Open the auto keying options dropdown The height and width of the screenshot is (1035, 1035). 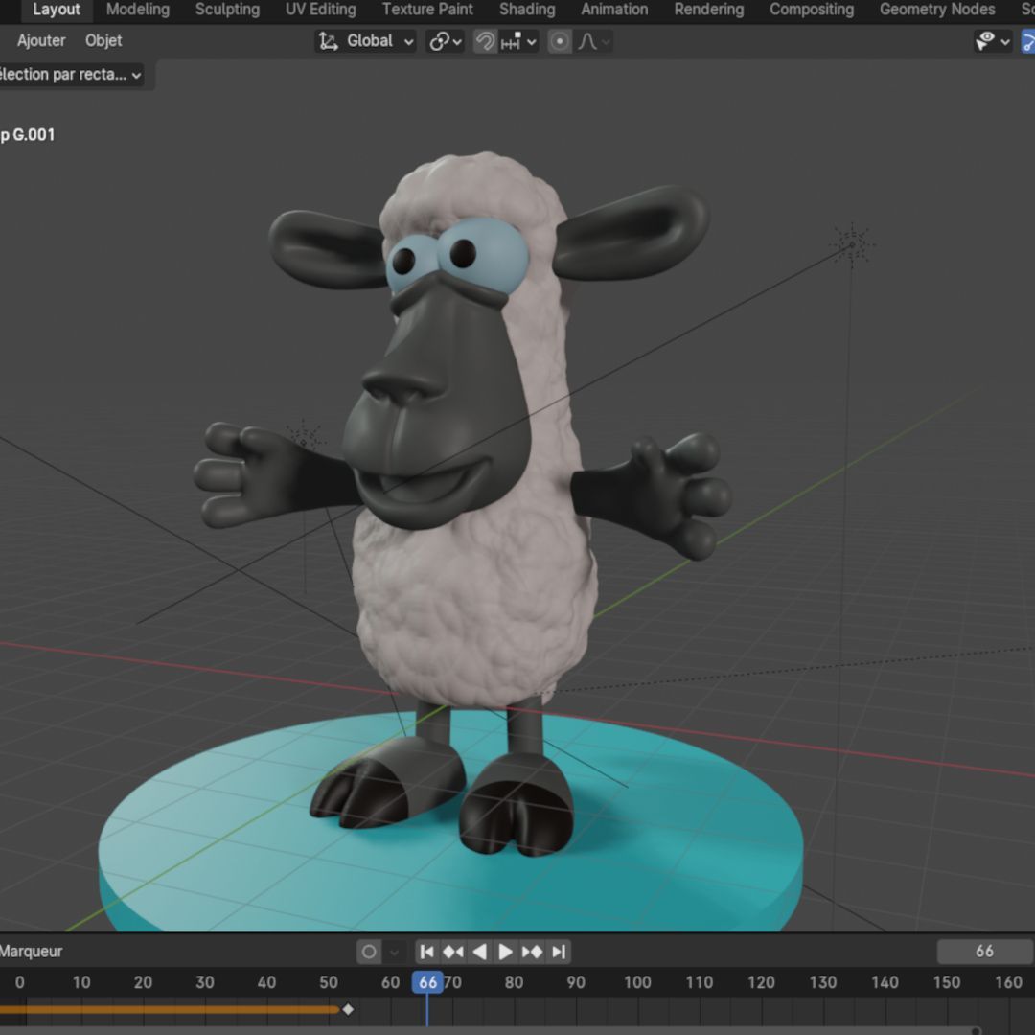[394, 952]
